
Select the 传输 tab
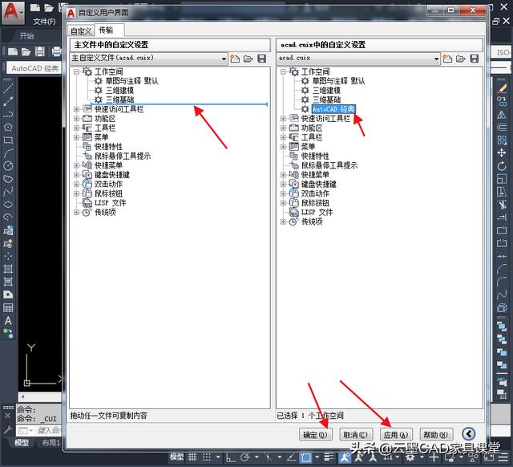106,30
